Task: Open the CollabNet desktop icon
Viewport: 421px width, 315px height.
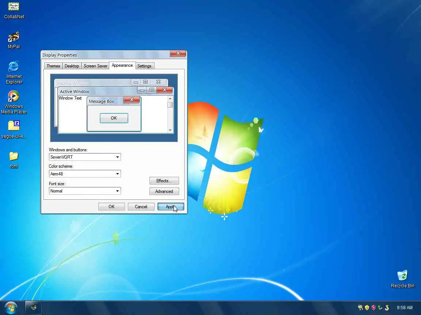Action: click(x=14, y=10)
